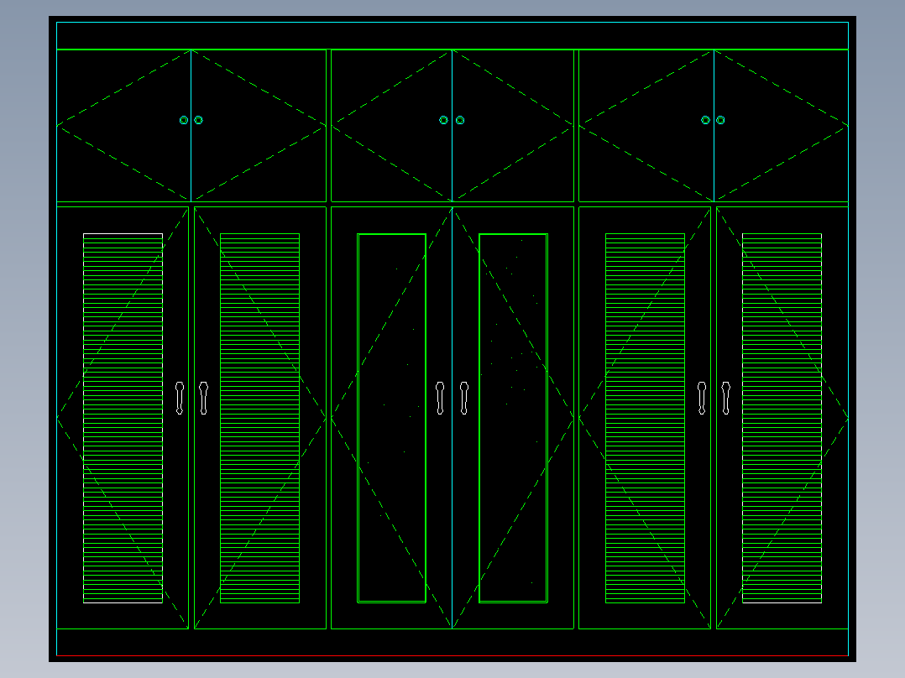Click the left round knob on upper-right cabinet
Viewport: 905px width, 678px height.
click(705, 120)
